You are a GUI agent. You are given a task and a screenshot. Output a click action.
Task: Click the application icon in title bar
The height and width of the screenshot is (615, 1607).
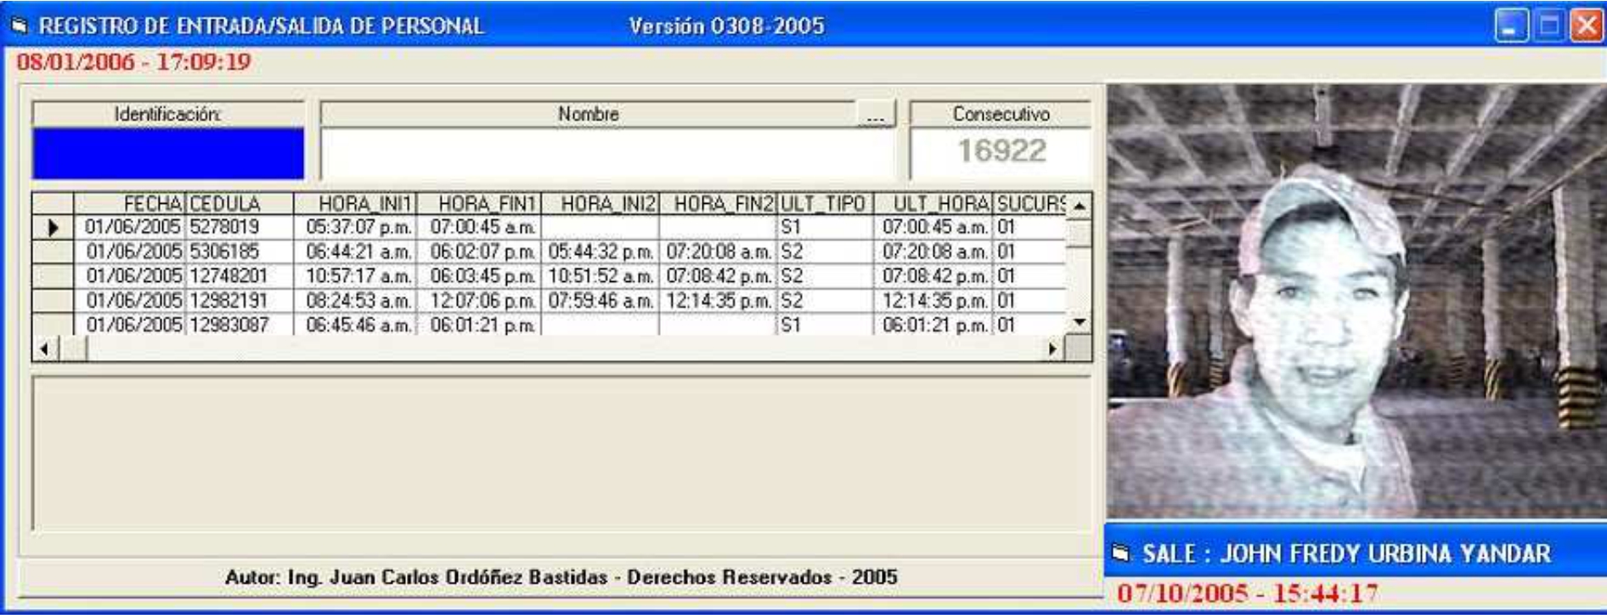[x=19, y=26]
